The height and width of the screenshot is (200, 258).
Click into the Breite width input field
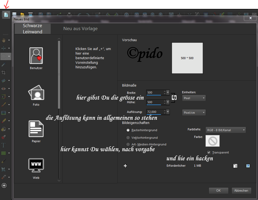click(154, 92)
